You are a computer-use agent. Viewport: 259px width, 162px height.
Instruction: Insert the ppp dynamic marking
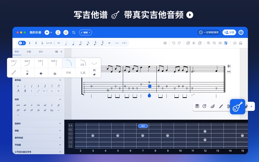pyautogui.click(x=18, y=105)
